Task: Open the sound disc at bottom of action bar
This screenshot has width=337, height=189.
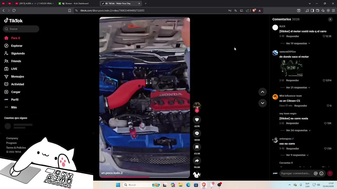Action: pyautogui.click(x=197, y=174)
